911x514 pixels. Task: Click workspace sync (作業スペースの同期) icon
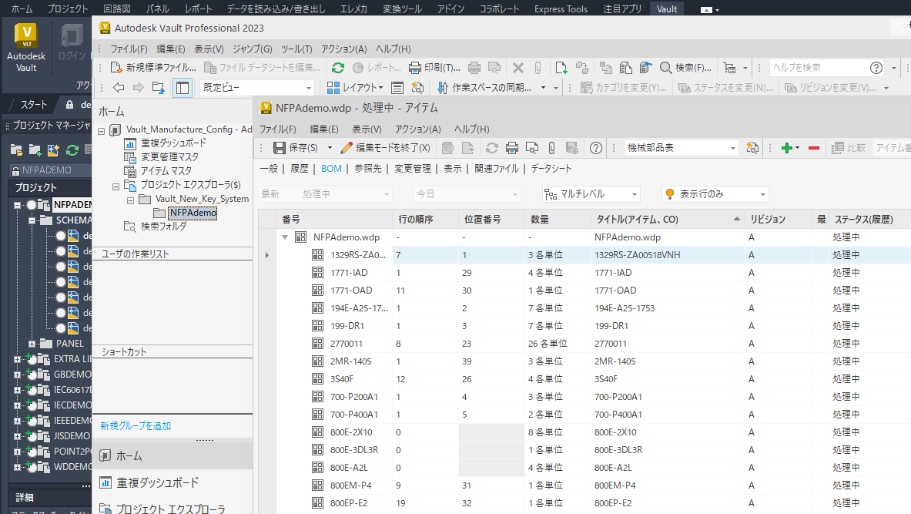(443, 88)
